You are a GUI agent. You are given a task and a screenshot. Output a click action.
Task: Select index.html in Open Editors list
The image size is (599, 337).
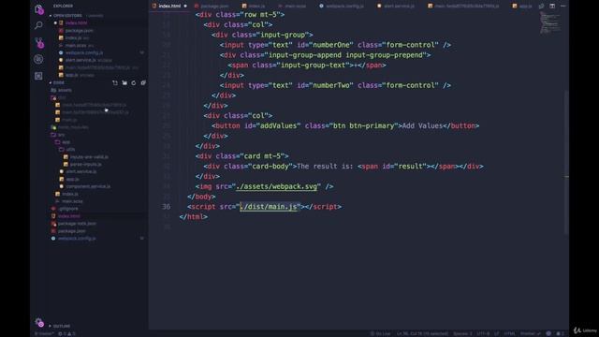76,22
